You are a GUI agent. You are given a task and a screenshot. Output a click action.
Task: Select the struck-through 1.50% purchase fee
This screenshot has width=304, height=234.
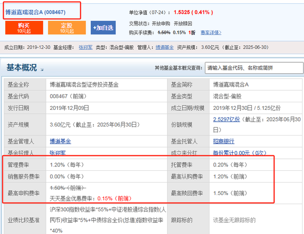164,32
